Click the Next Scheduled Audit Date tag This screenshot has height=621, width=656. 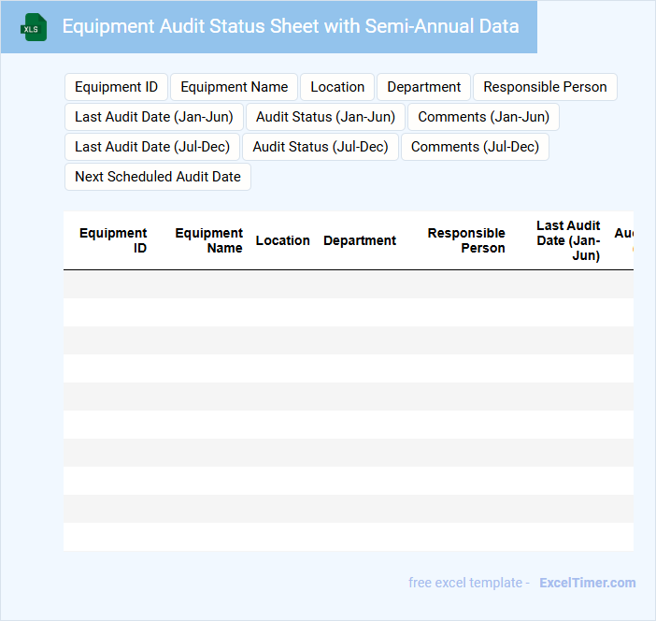158,177
